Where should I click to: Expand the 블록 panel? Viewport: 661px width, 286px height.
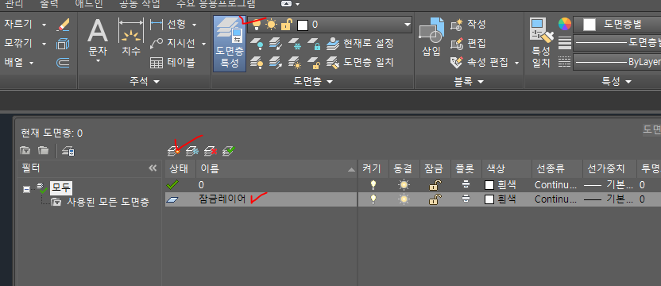[x=469, y=81]
